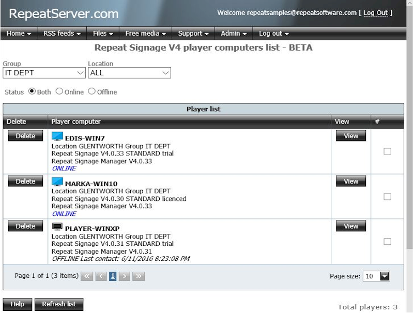Click the black offline monitor icon for PLAYER-WINXP

click(x=57, y=226)
